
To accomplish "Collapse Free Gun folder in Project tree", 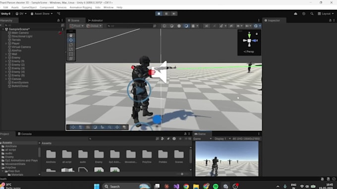I will click(3, 171).
